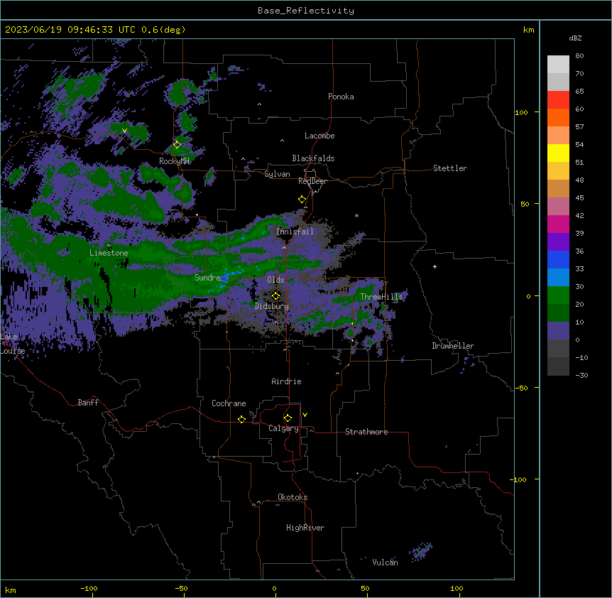Screen dimensions: 612x598
Task: Click the Olds town label
Action: point(275,280)
